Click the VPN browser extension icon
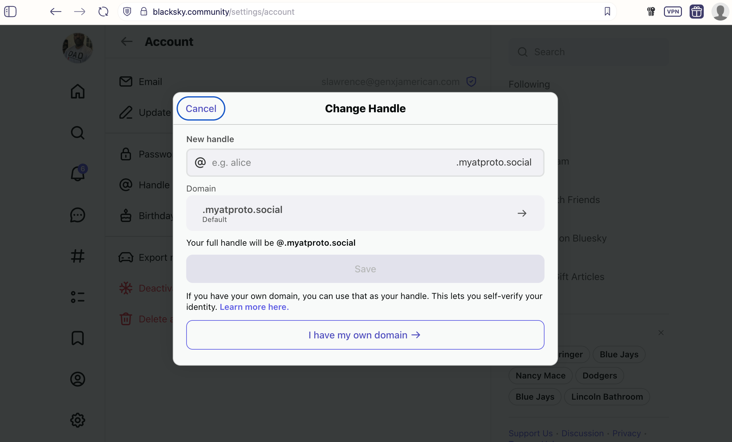 pos(673,11)
